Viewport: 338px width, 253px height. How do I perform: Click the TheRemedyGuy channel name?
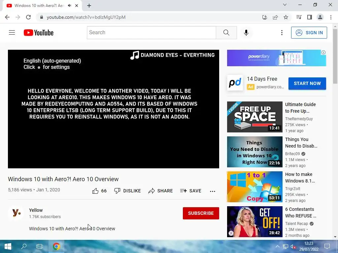[299, 119]
